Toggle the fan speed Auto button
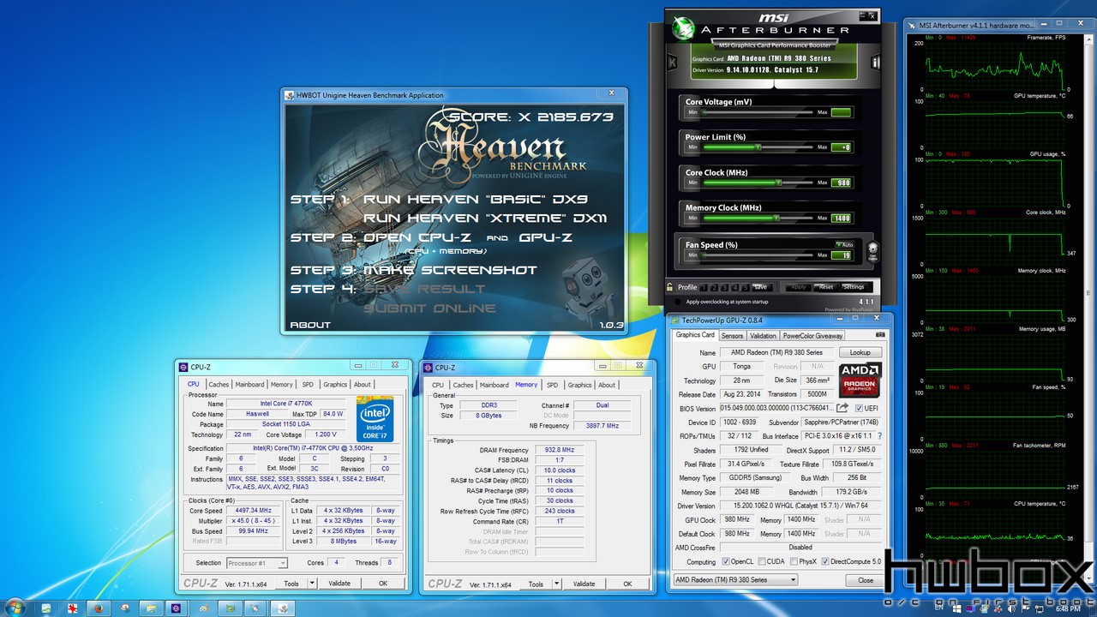The image size is (1097, 617). [x=844, y=244]
